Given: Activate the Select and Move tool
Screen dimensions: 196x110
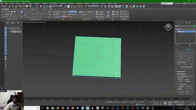Looking at the screenshot, I should 41,6.
